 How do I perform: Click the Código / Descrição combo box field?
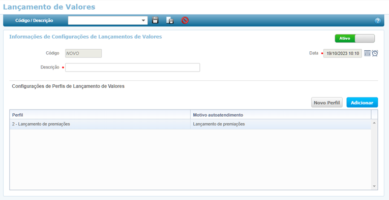click(x=108, y=20)
